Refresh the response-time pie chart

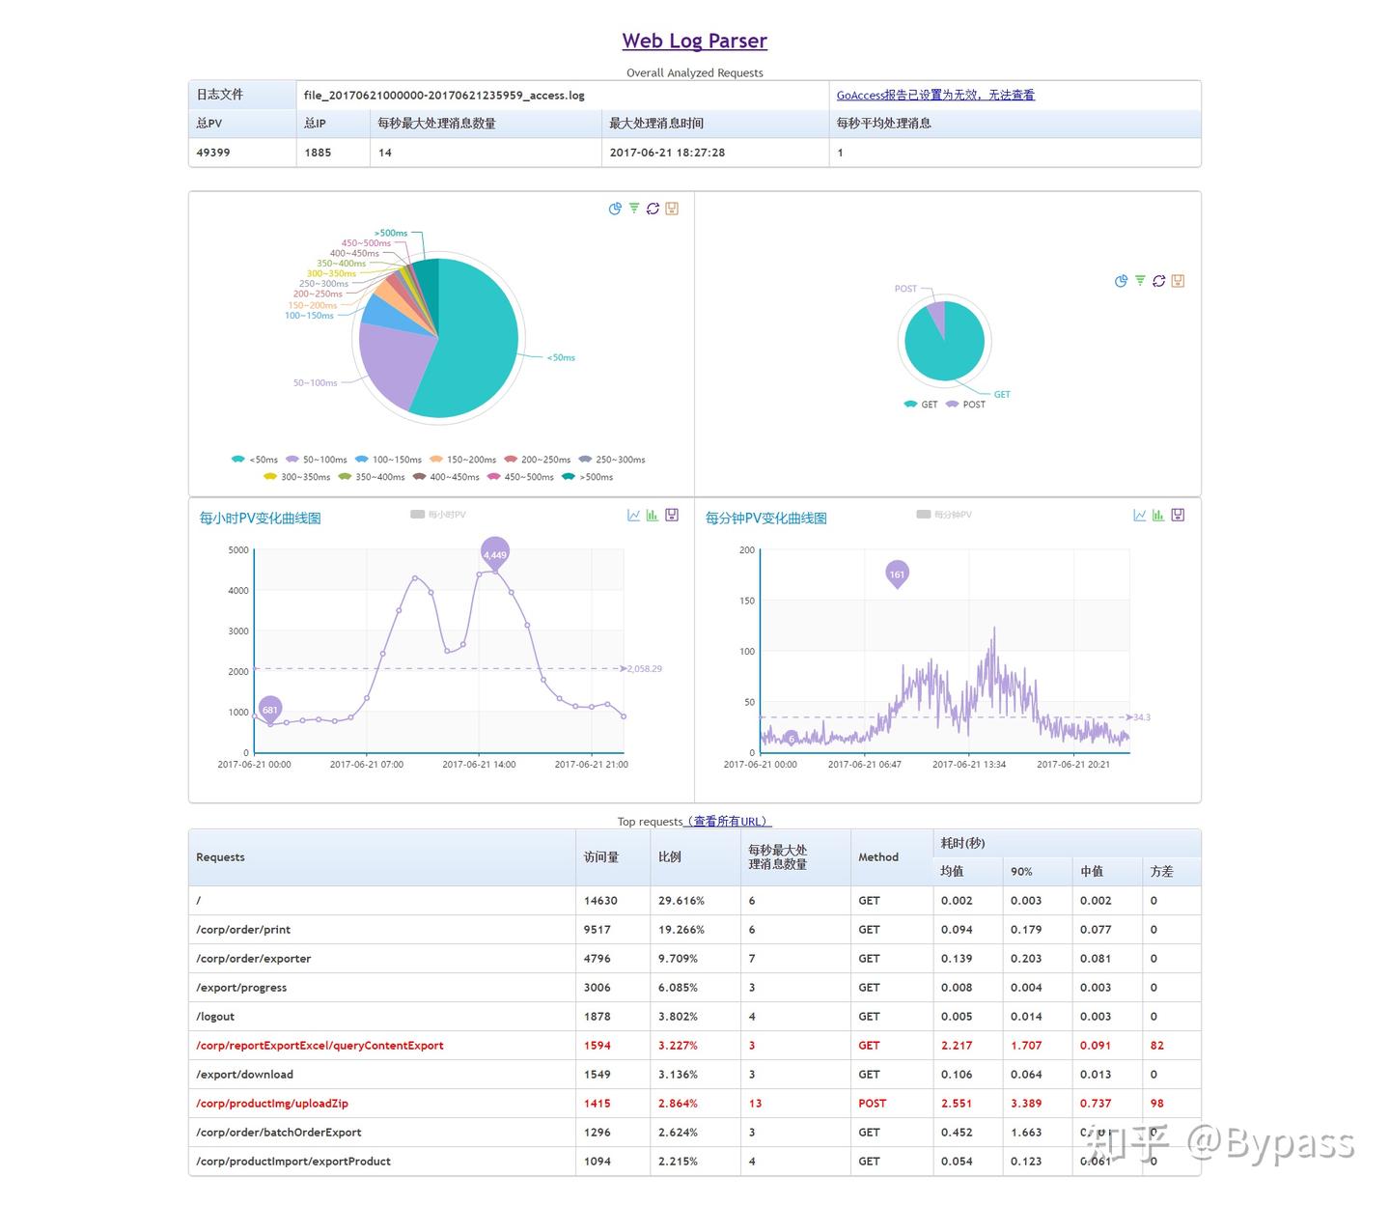point(654,208)
